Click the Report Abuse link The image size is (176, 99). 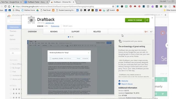[x=127, y=84]
